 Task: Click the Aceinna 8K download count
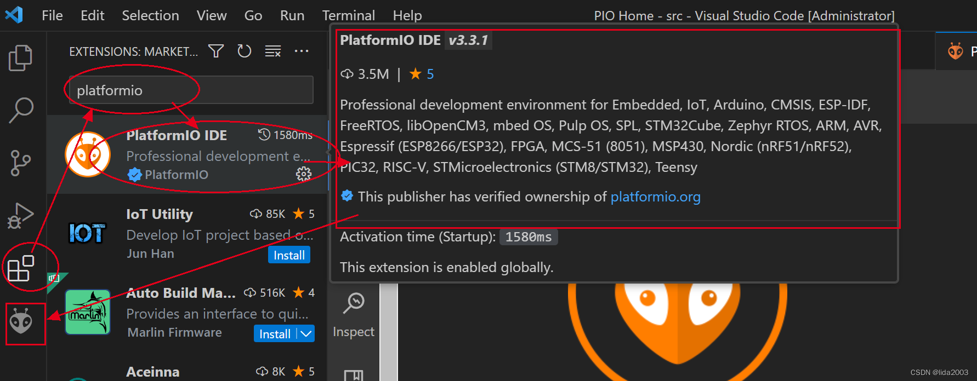(279, 372)
